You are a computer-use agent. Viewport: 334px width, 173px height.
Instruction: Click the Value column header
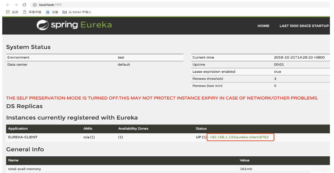pos(244,160)
